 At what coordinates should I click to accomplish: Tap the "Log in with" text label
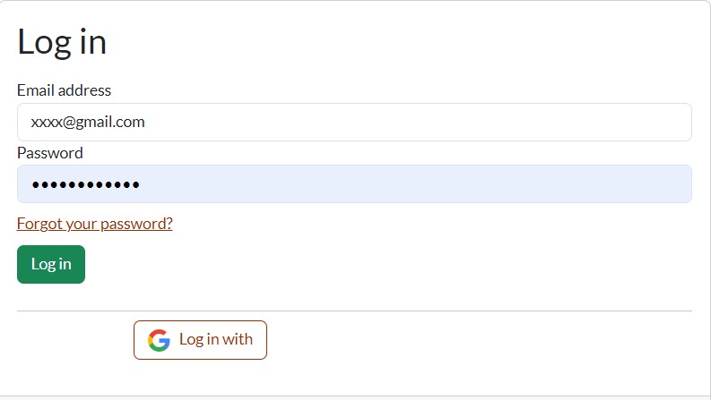(216, 340)
